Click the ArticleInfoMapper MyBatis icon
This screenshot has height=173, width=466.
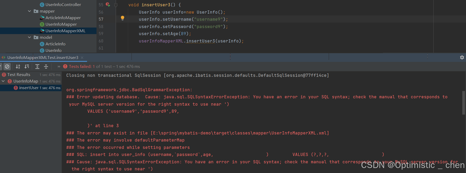click(42, 18)
